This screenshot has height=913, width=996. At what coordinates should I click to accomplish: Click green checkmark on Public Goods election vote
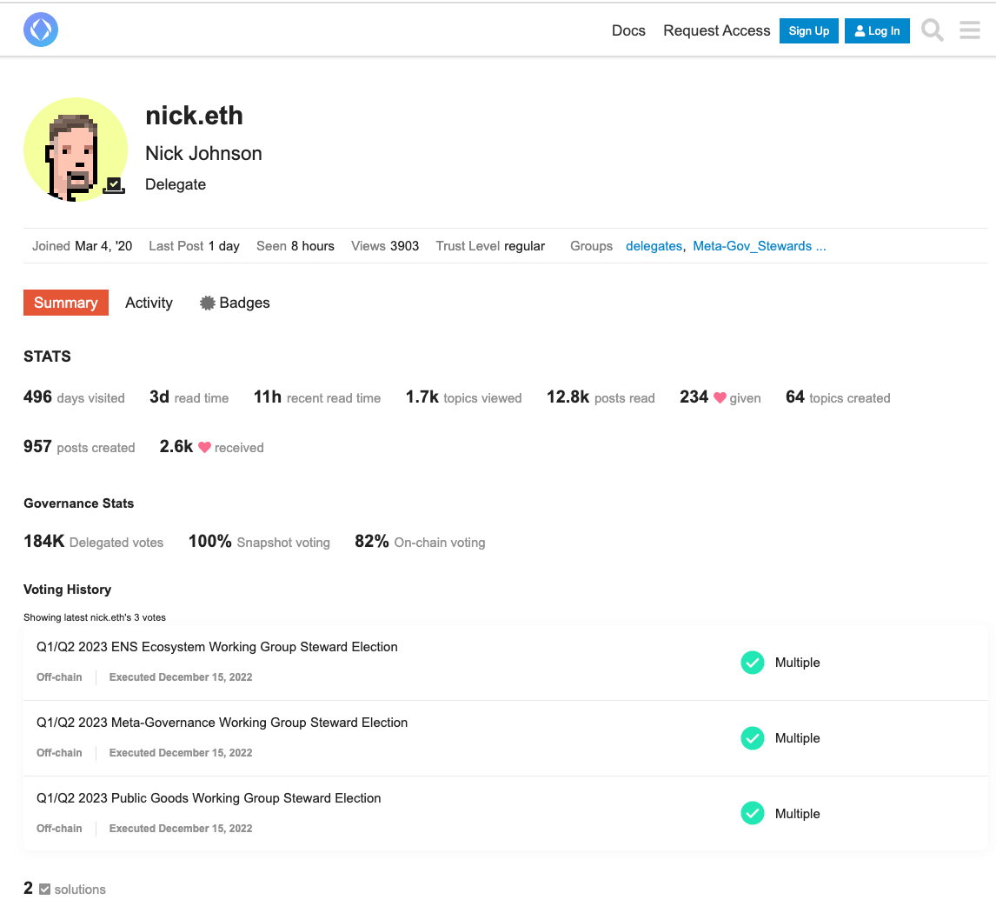(752, 813)
